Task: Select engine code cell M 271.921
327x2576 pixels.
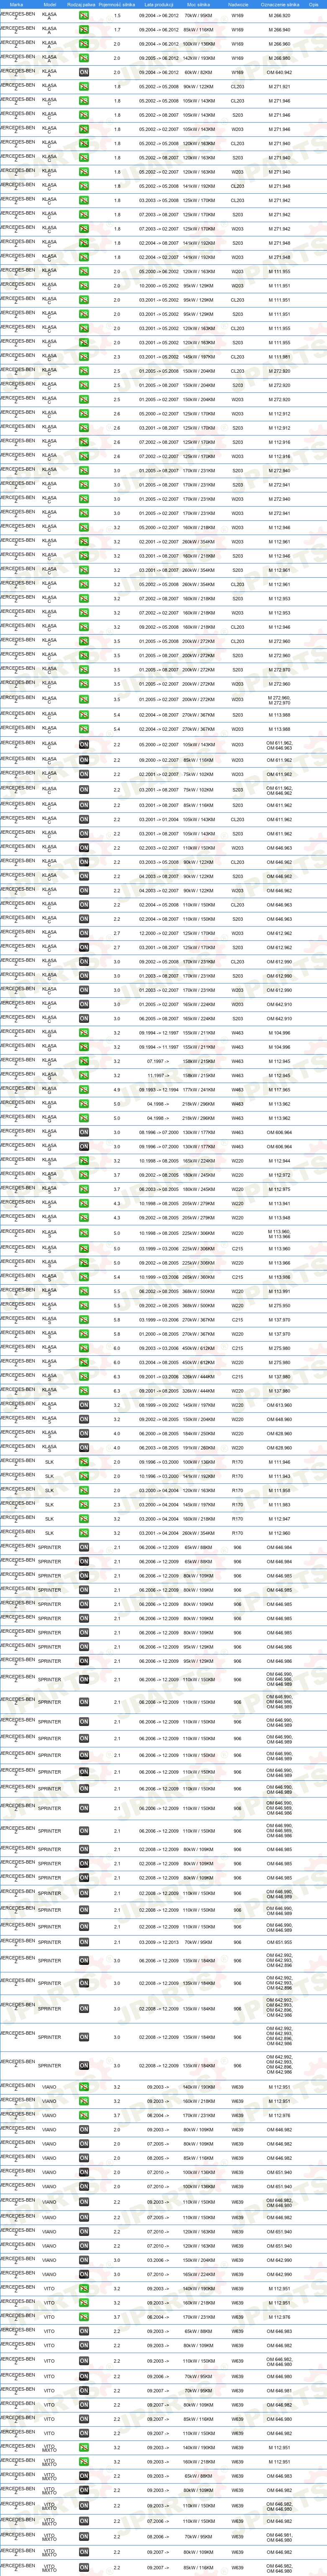Action: tap(280, 87)
